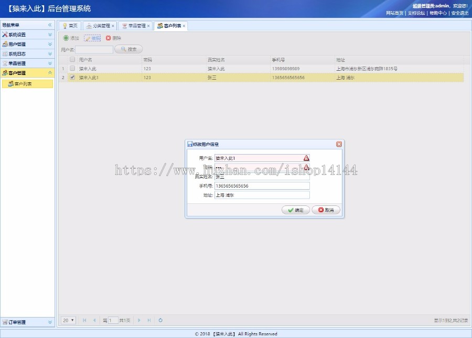Viewport: 472px width, 338px height.
Task: Click the 搜索 magnifier search button
Action: [x=128, y=49]
